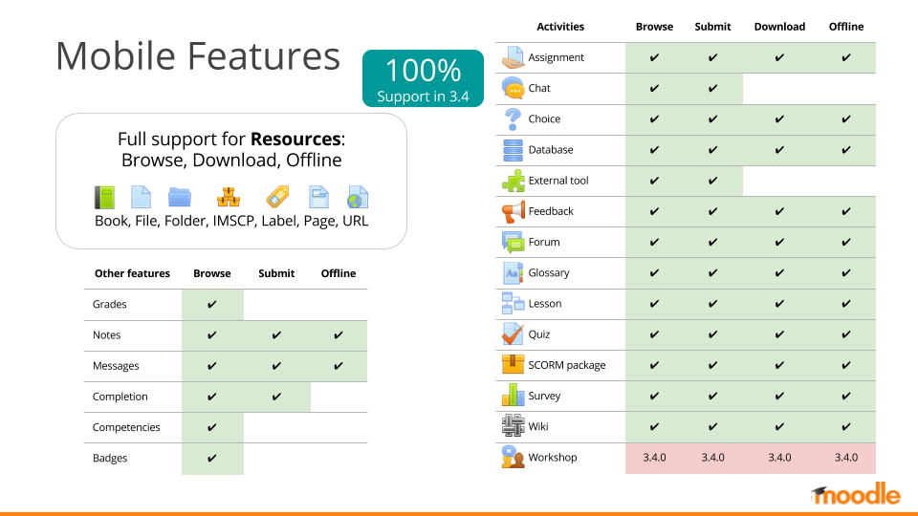Click the Assignment activity icon
Image resolution: width=918 pixels, height=516 pixels.
(x=513, y=57)
